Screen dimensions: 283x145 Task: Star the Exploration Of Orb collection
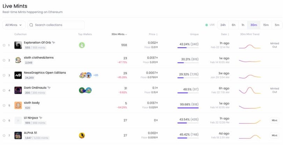click(4, 45)
